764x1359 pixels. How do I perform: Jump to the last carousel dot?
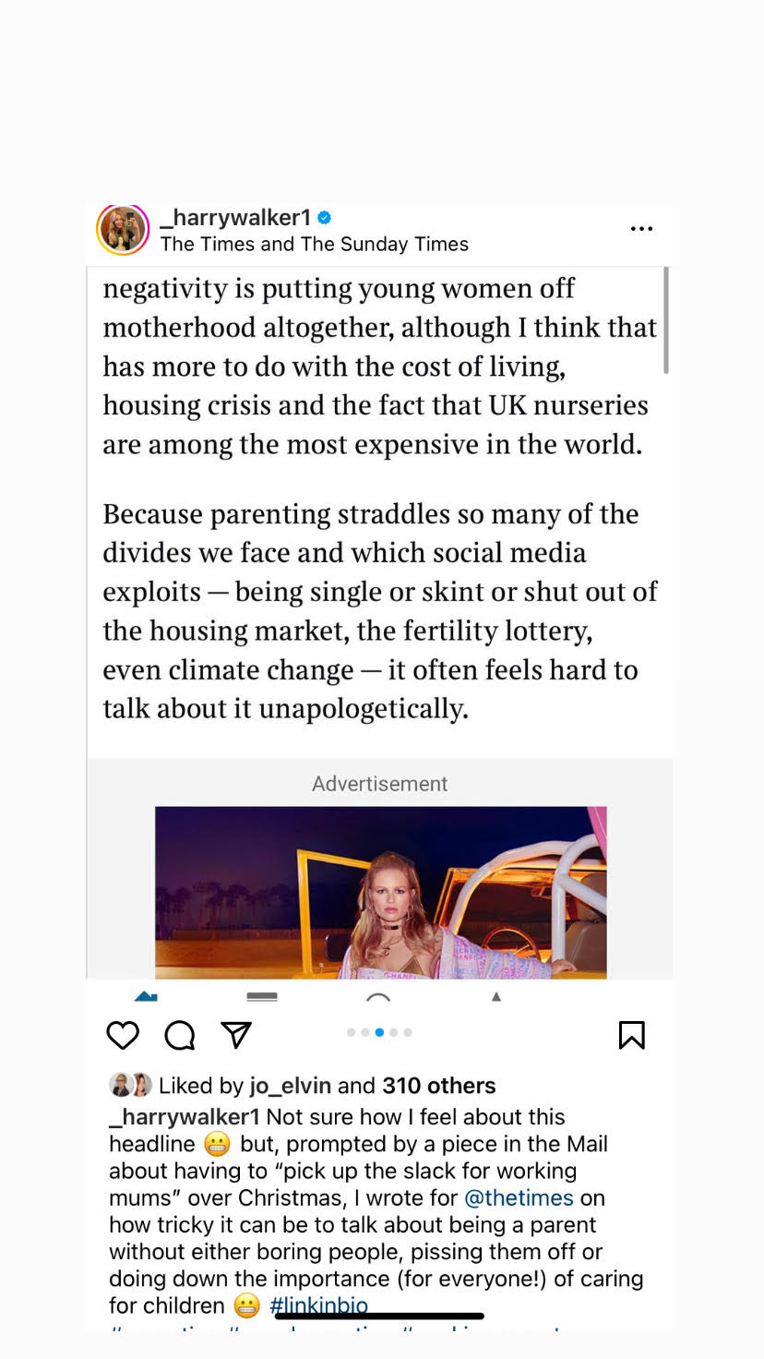point(408,1032)
